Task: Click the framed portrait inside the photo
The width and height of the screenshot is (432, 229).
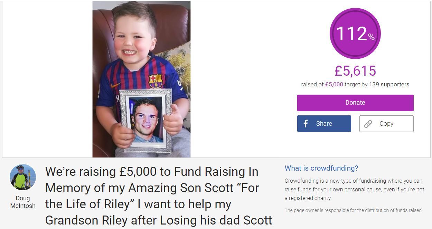Action: (x=145, y=120)
